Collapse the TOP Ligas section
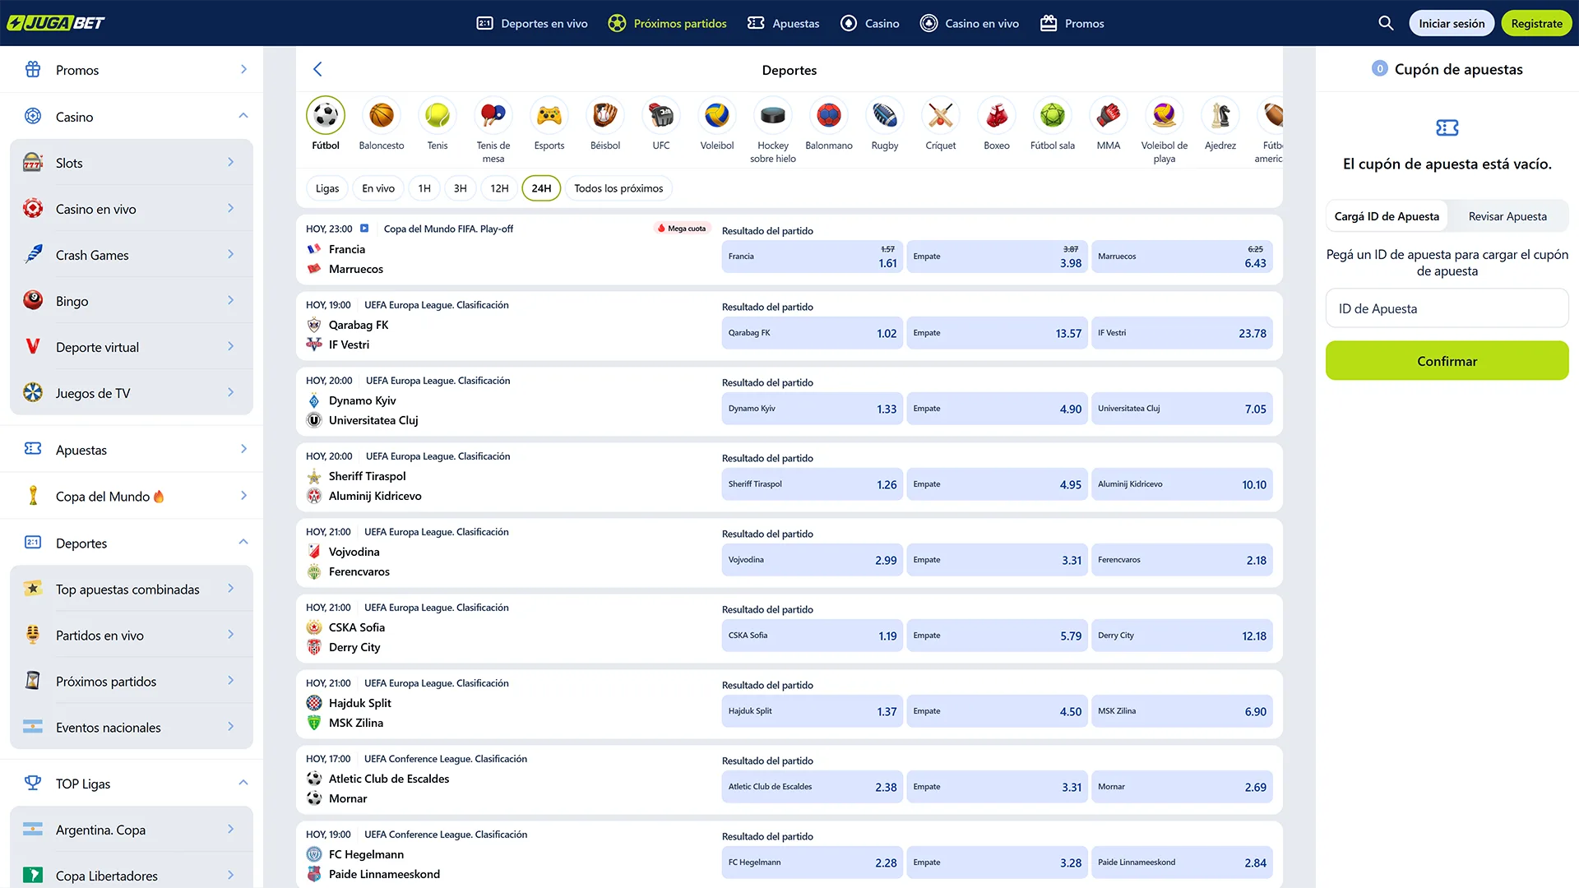 point(243,783)
